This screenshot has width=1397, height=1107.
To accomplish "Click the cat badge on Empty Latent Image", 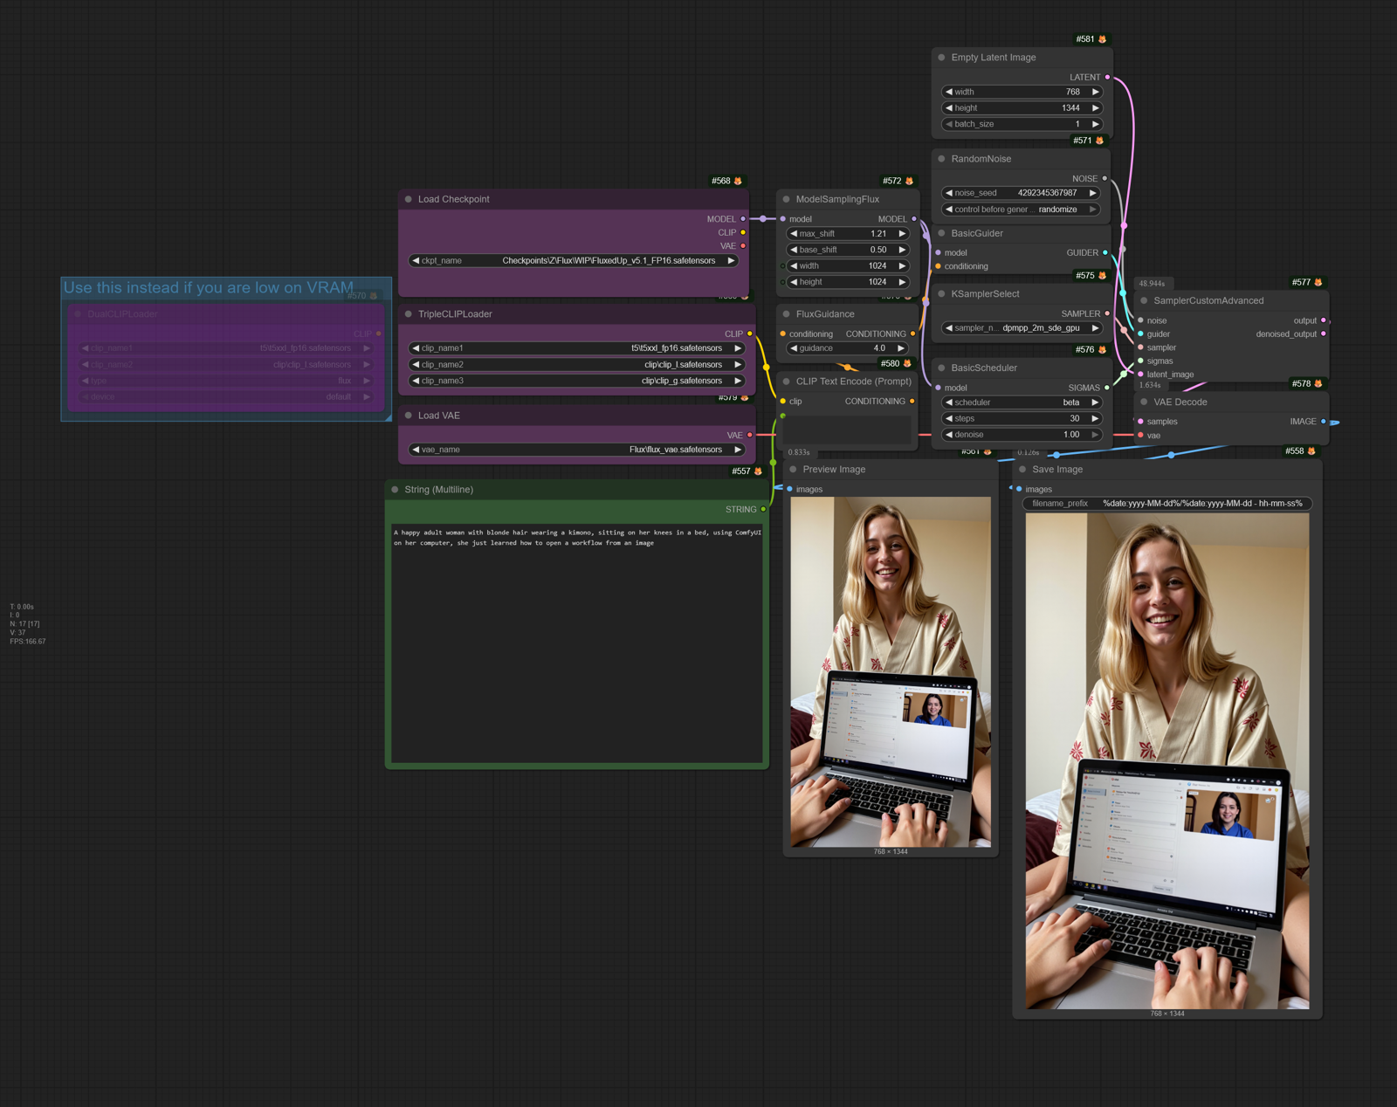I will point(1103,38).
